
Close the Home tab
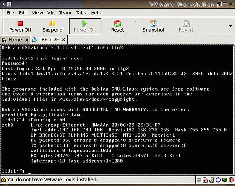pos(27,40)
